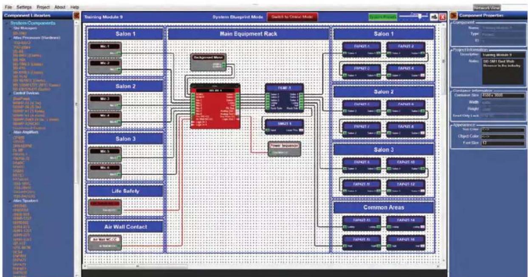Screen dimensions: 528x277
Task: Click the Switch to Online Mode button
Action: tap(292, 17)
